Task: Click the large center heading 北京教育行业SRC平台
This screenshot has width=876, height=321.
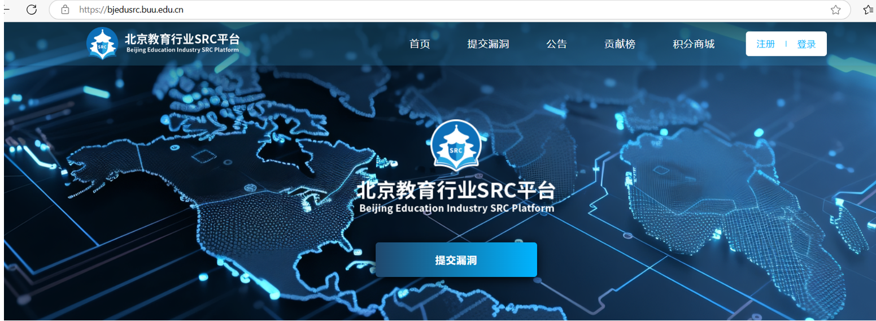Action: coord(455,190)
